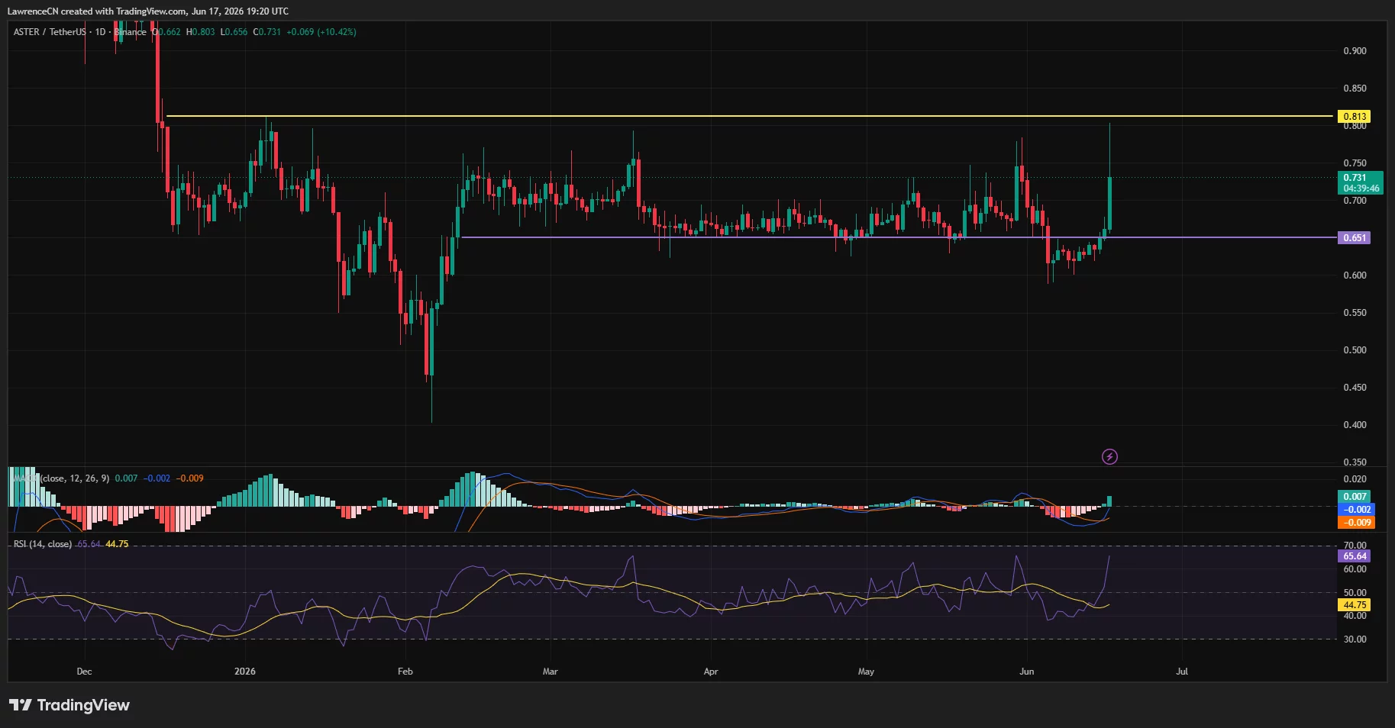This screenshot has width=1395, height=728.
Task: Select the low value L0.656
Action: [x=234, y=32]
